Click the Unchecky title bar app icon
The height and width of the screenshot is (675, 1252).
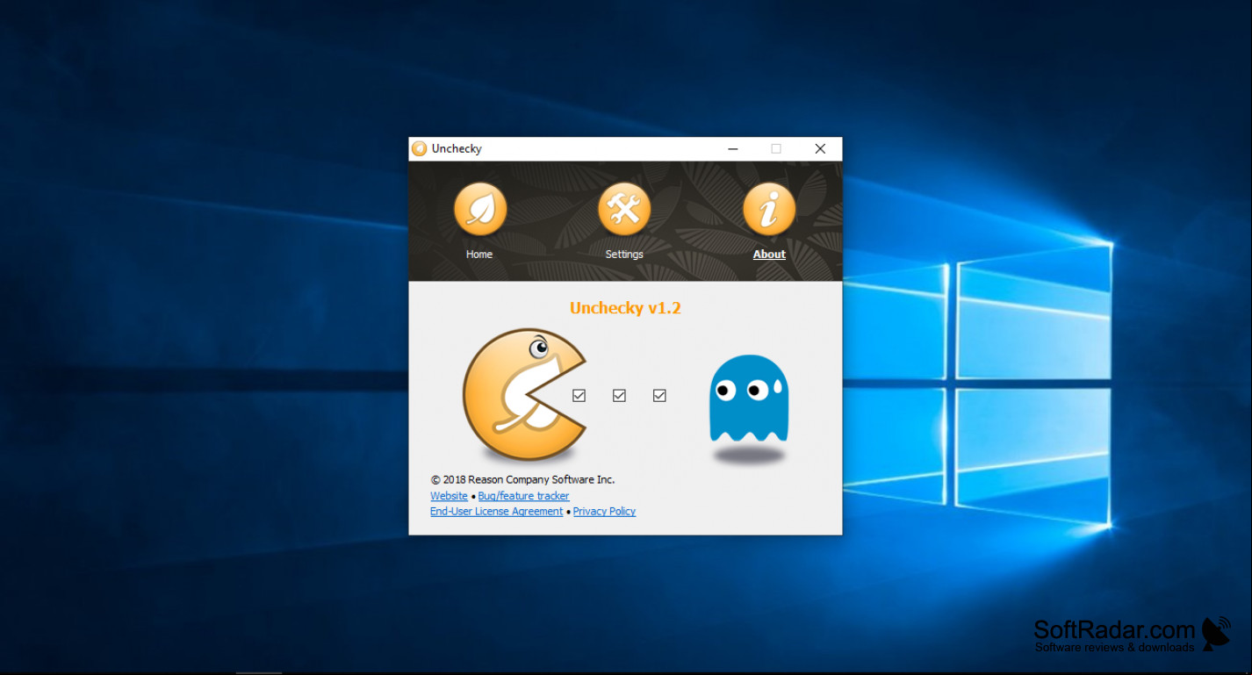pos(420,148)
